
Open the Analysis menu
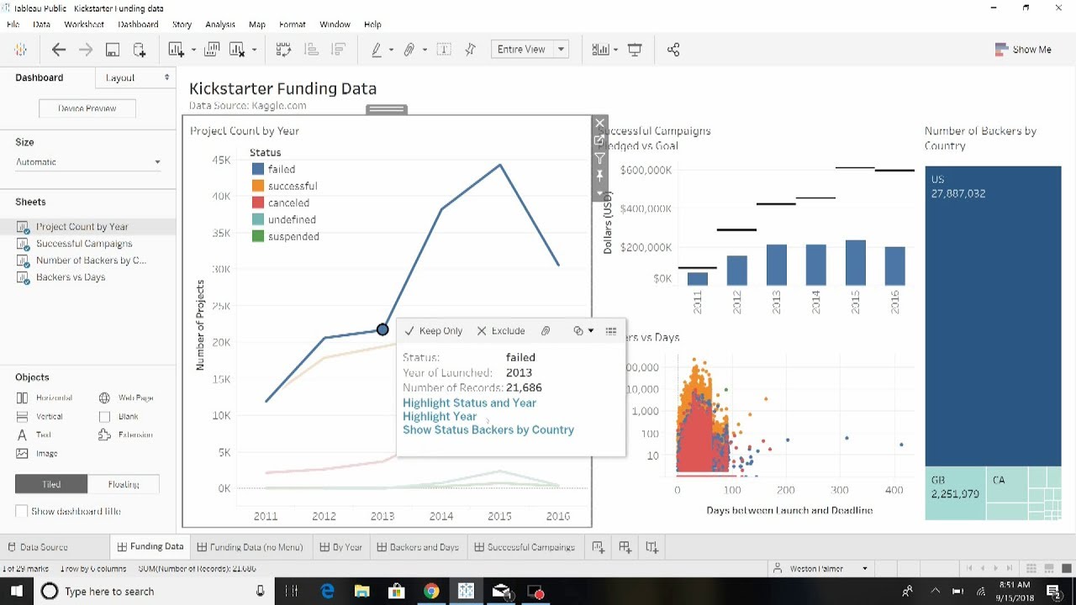[x=220, y=24]
